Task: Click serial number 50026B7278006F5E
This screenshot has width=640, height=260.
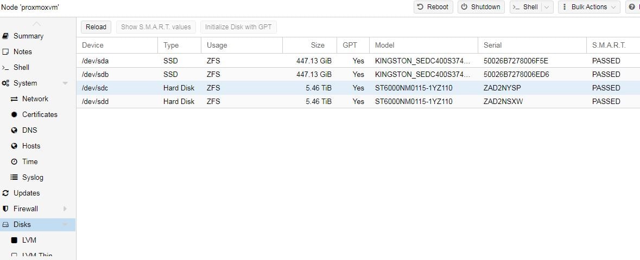Action: click(x=516, y=61)
